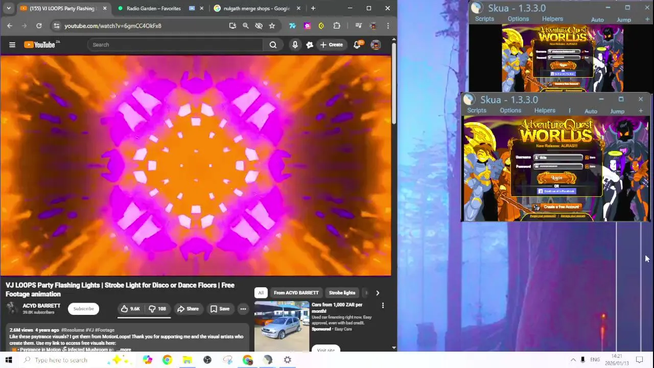Bookmark this page with star icon

272,26
